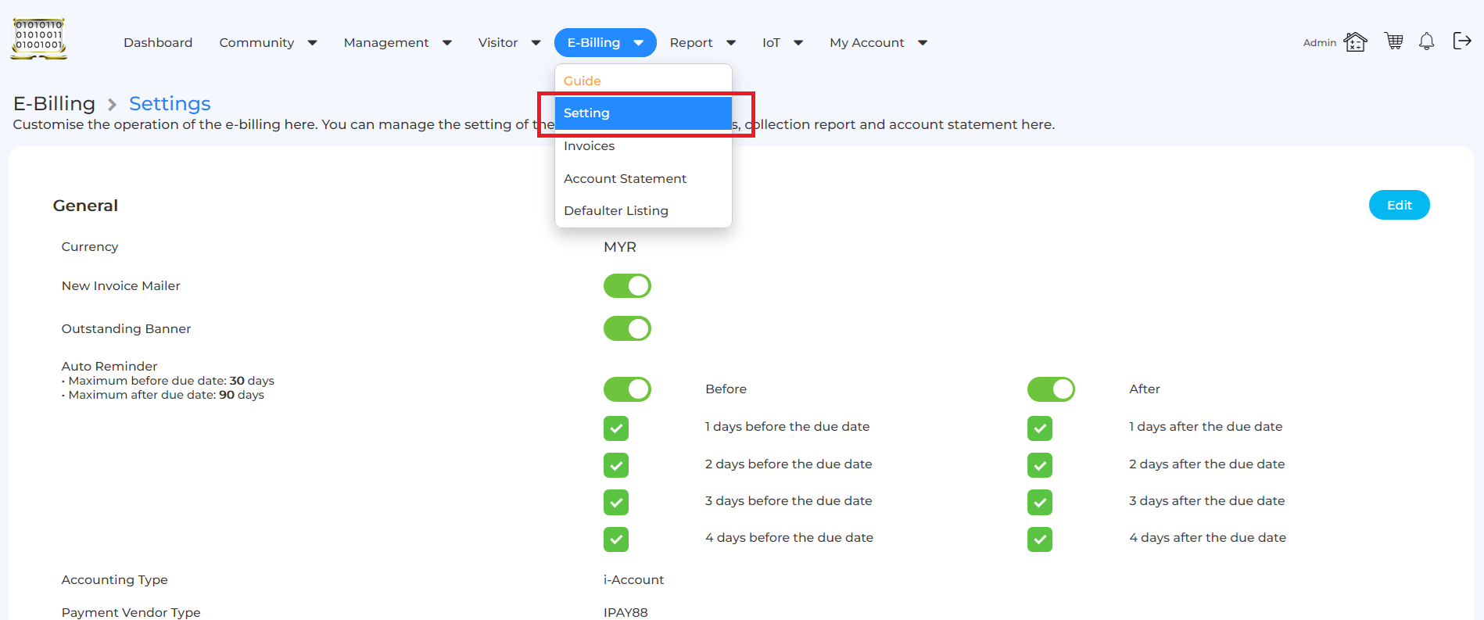The width and height of the screenshot is (1484, 620).
Task: Open the shopping cart icon
Action: coord(1393,41)
